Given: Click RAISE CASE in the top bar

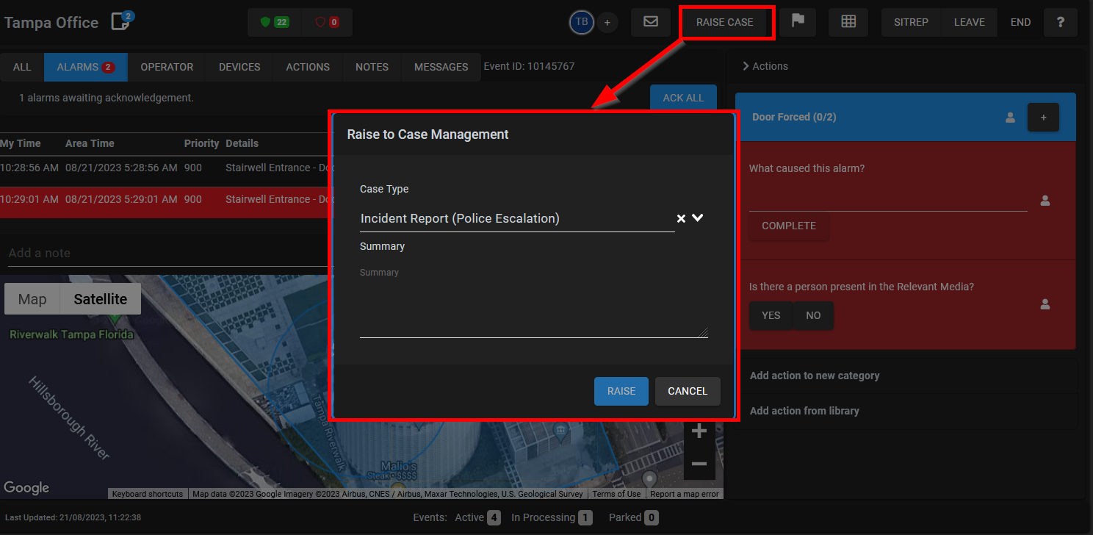Looking at the screenshot, I should pyautogui.click(x=725, y=22).
